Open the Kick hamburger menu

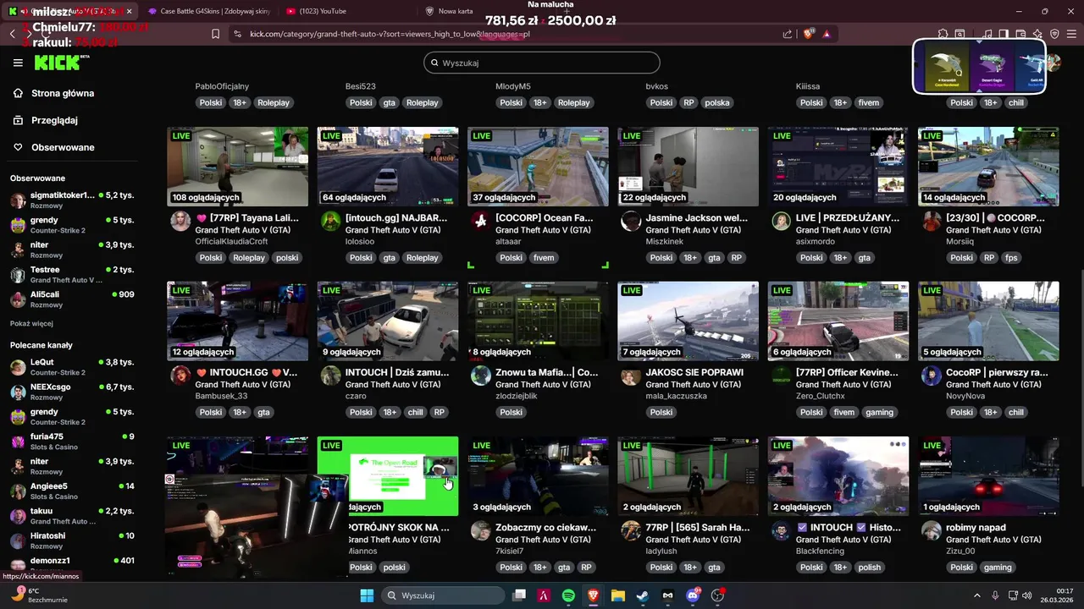(18, 63)
